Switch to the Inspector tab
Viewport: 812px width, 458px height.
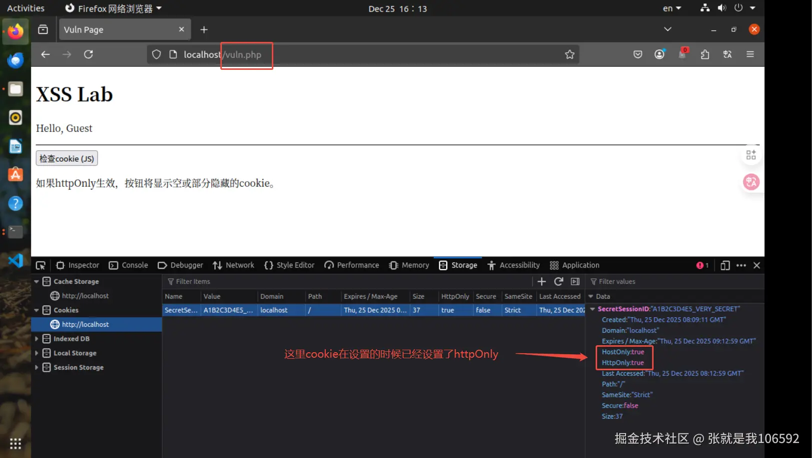coord(77,265)
